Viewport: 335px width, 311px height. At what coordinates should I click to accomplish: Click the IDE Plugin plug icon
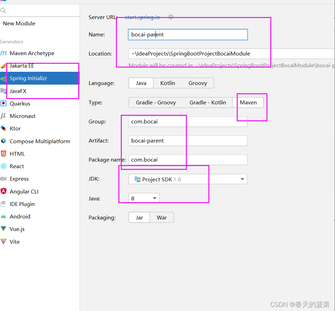pos(3,204)
